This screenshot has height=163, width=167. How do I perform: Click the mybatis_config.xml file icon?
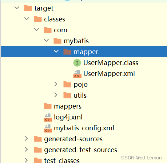pyautogui.click(x=48, y=128)
